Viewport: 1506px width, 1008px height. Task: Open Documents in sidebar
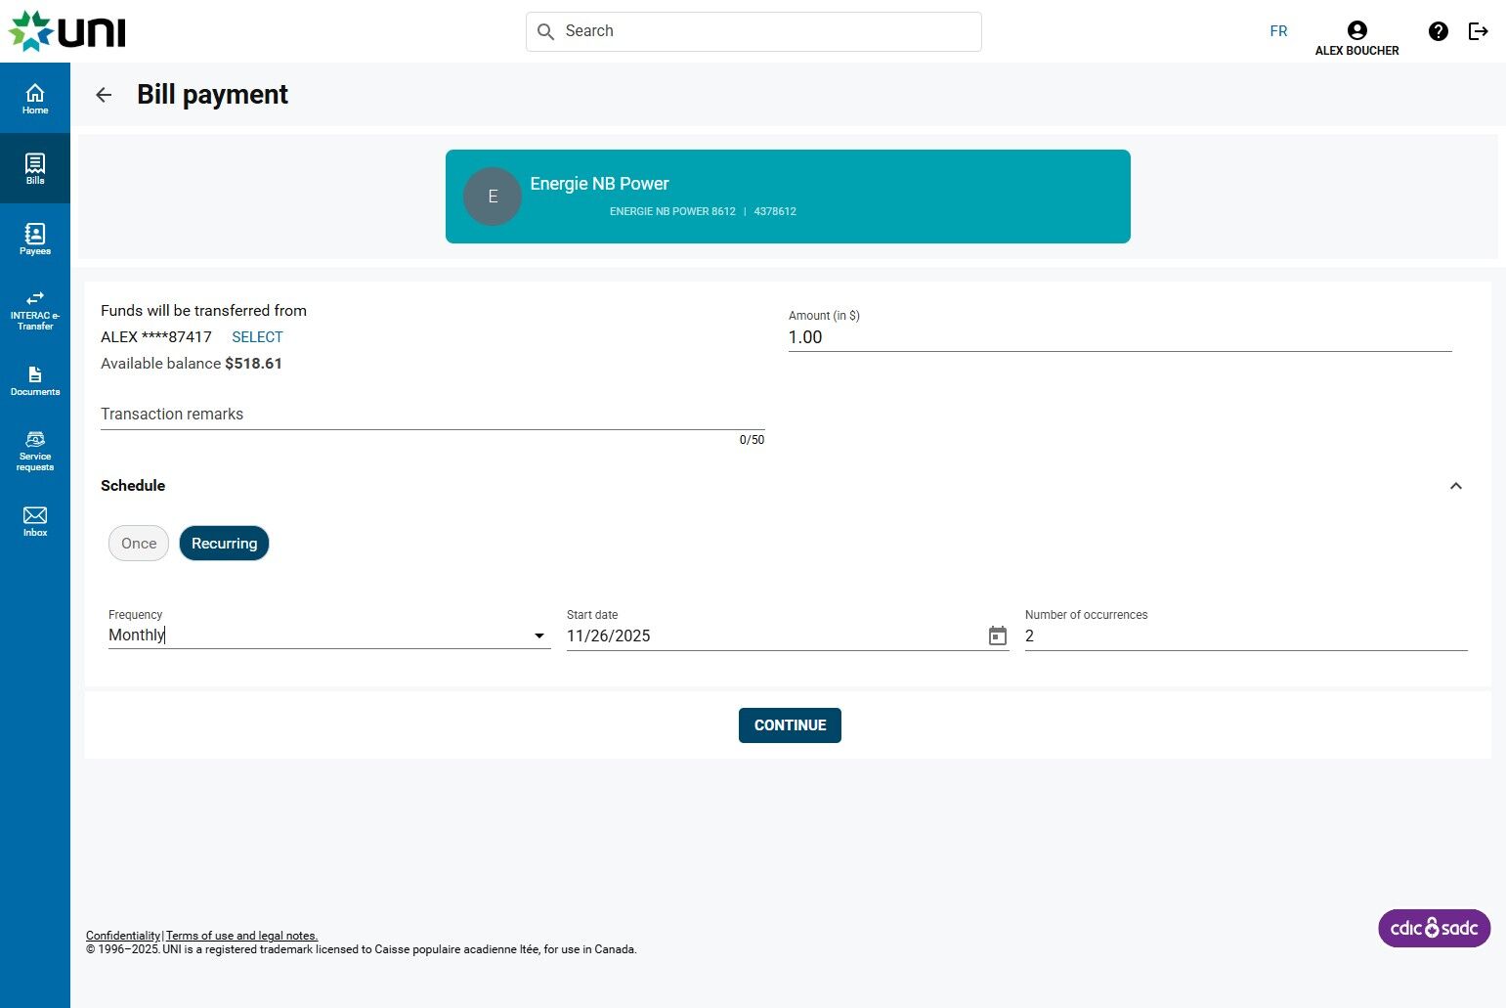coord(35,381)
